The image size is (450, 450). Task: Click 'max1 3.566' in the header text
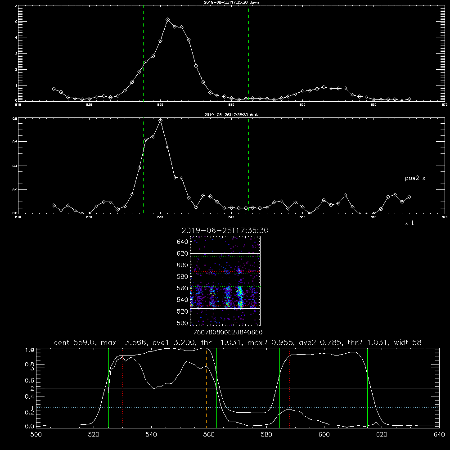pos(124,342)
